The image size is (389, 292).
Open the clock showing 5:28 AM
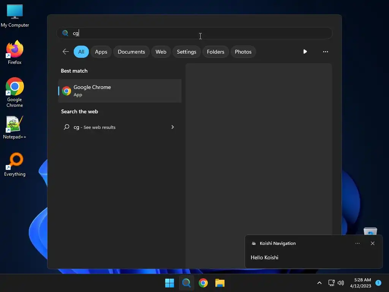361,283
